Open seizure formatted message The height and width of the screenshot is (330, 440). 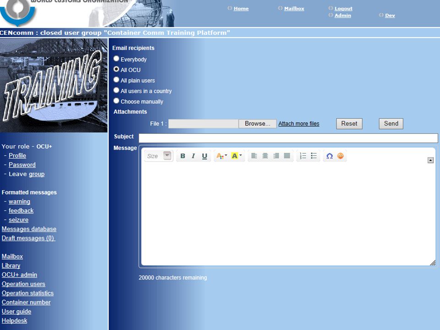tap(18, 220)
